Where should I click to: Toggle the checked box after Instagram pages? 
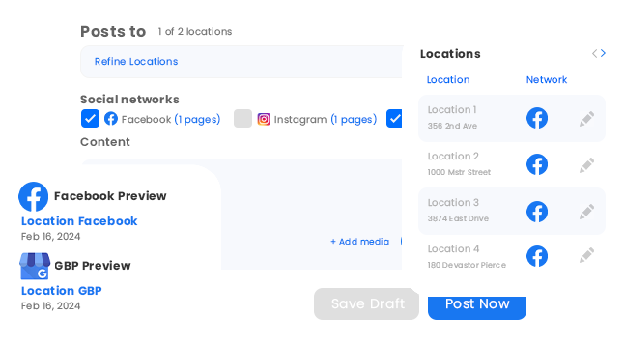click(x=394, y=118)
